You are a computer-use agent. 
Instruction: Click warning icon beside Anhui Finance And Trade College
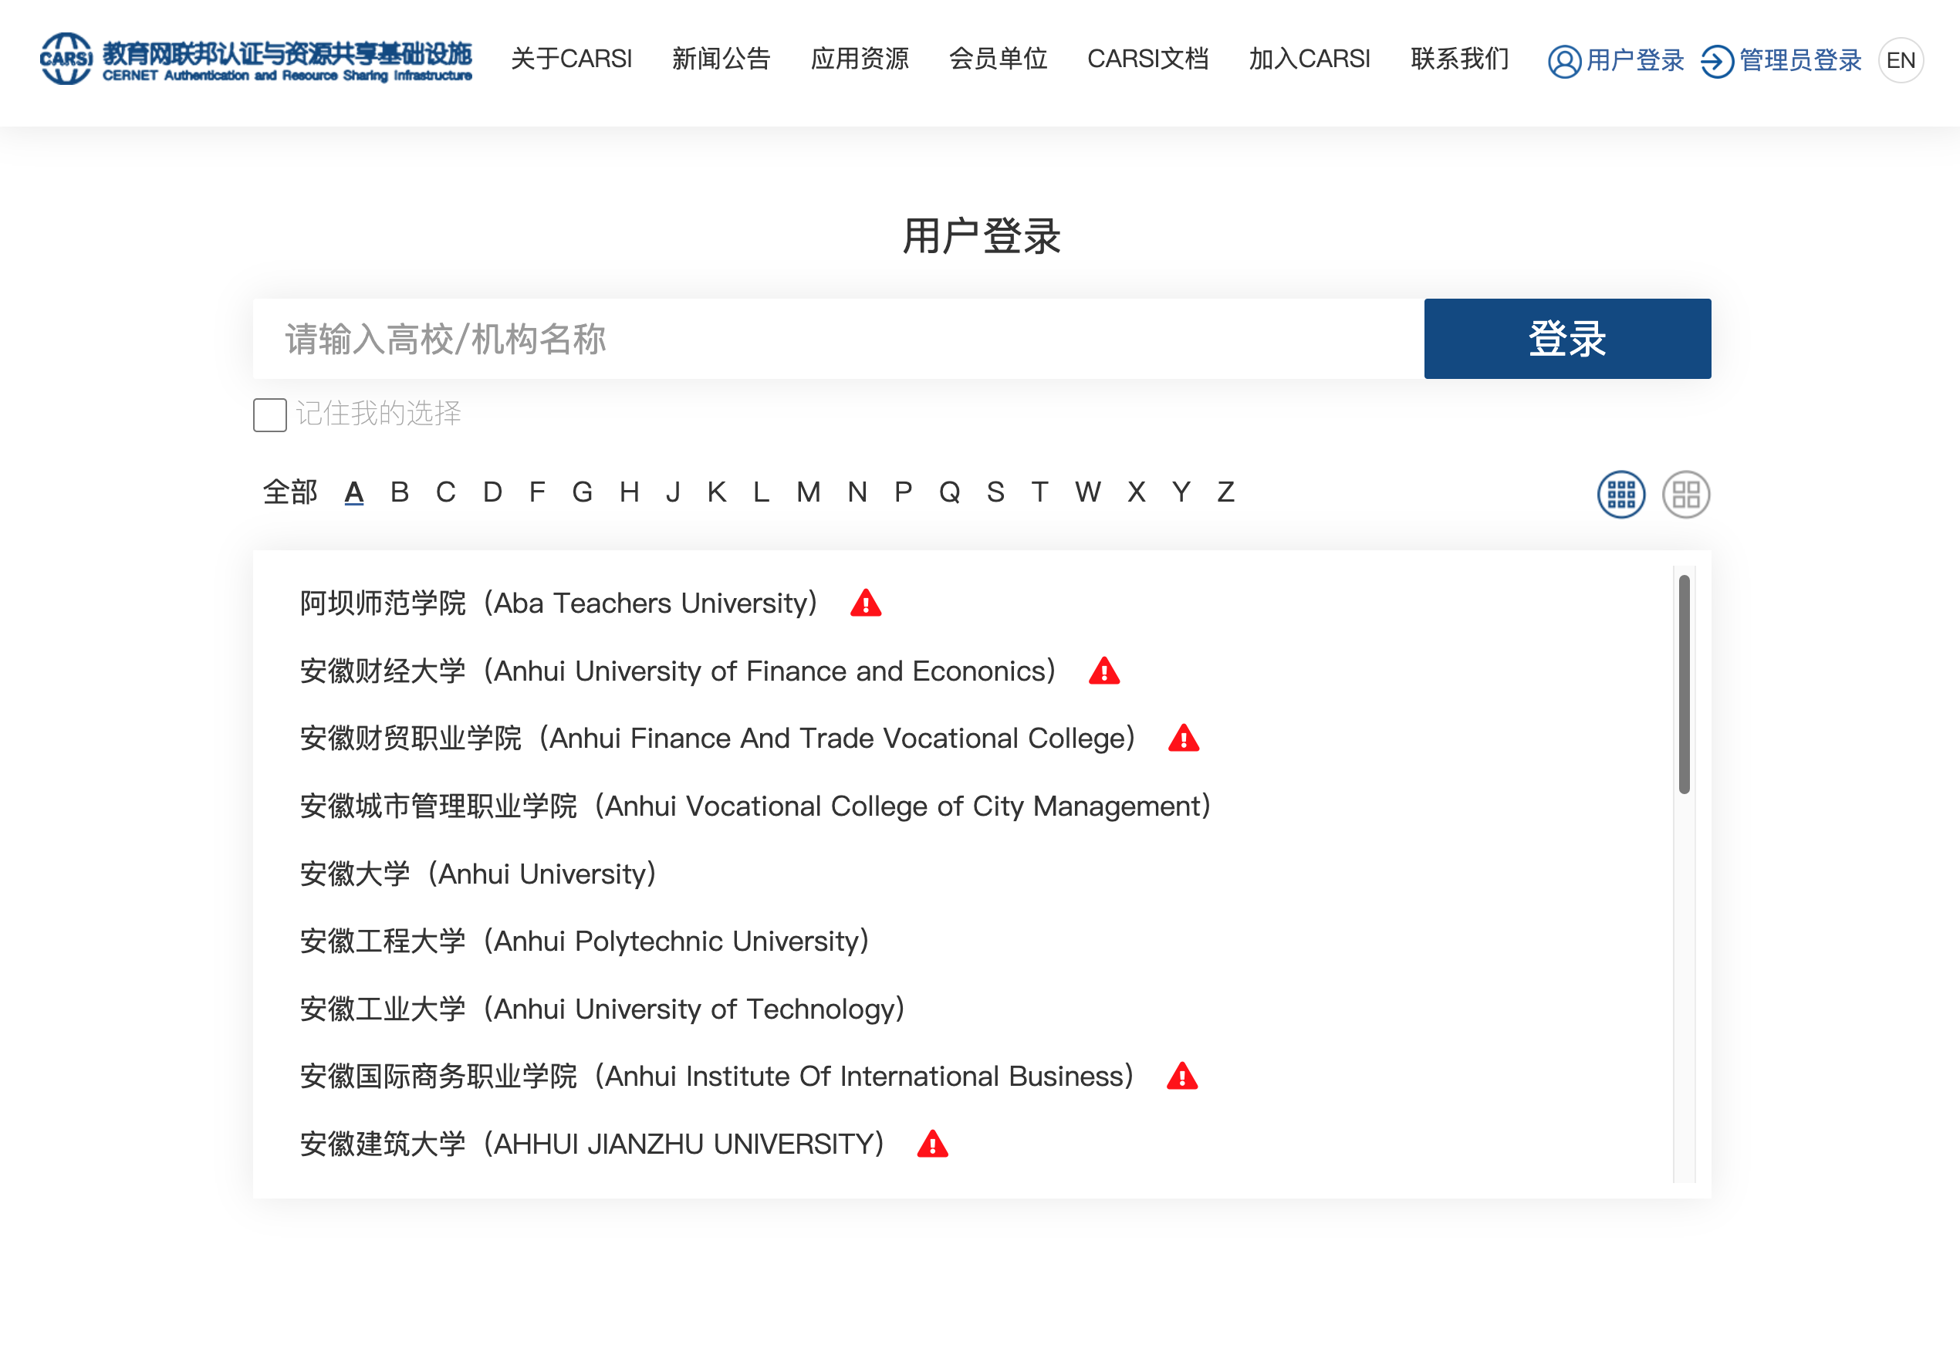click(1183, 739)
